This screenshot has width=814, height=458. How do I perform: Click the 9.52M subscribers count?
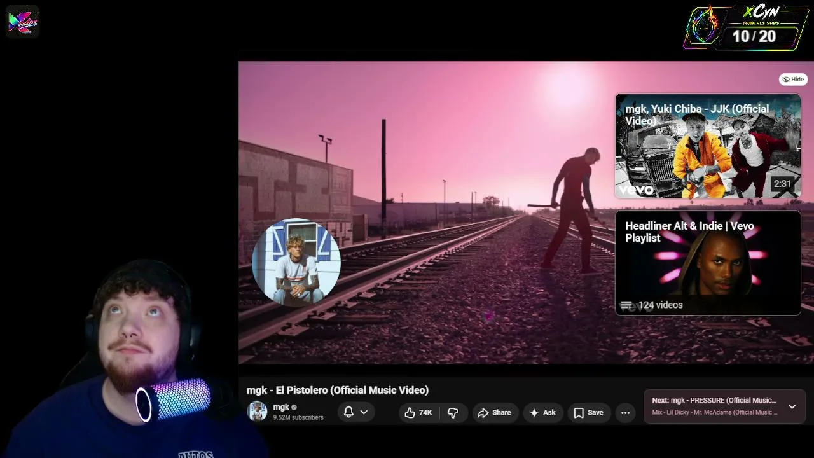(298, 417)
